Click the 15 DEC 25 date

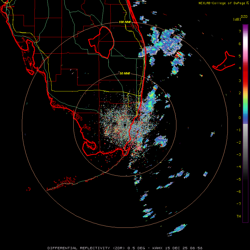tap(176, 248)
